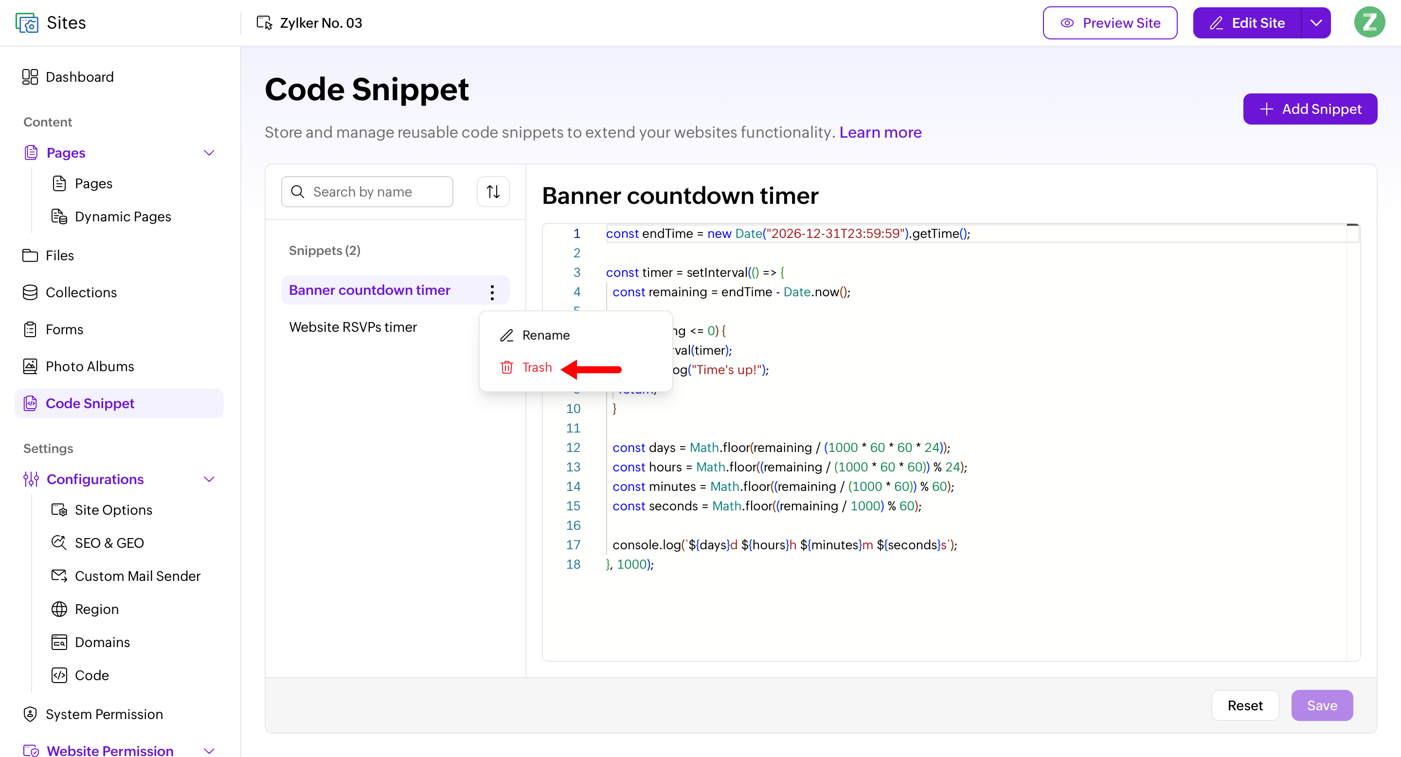Open Code under Configurations

[x=80, y=676]
